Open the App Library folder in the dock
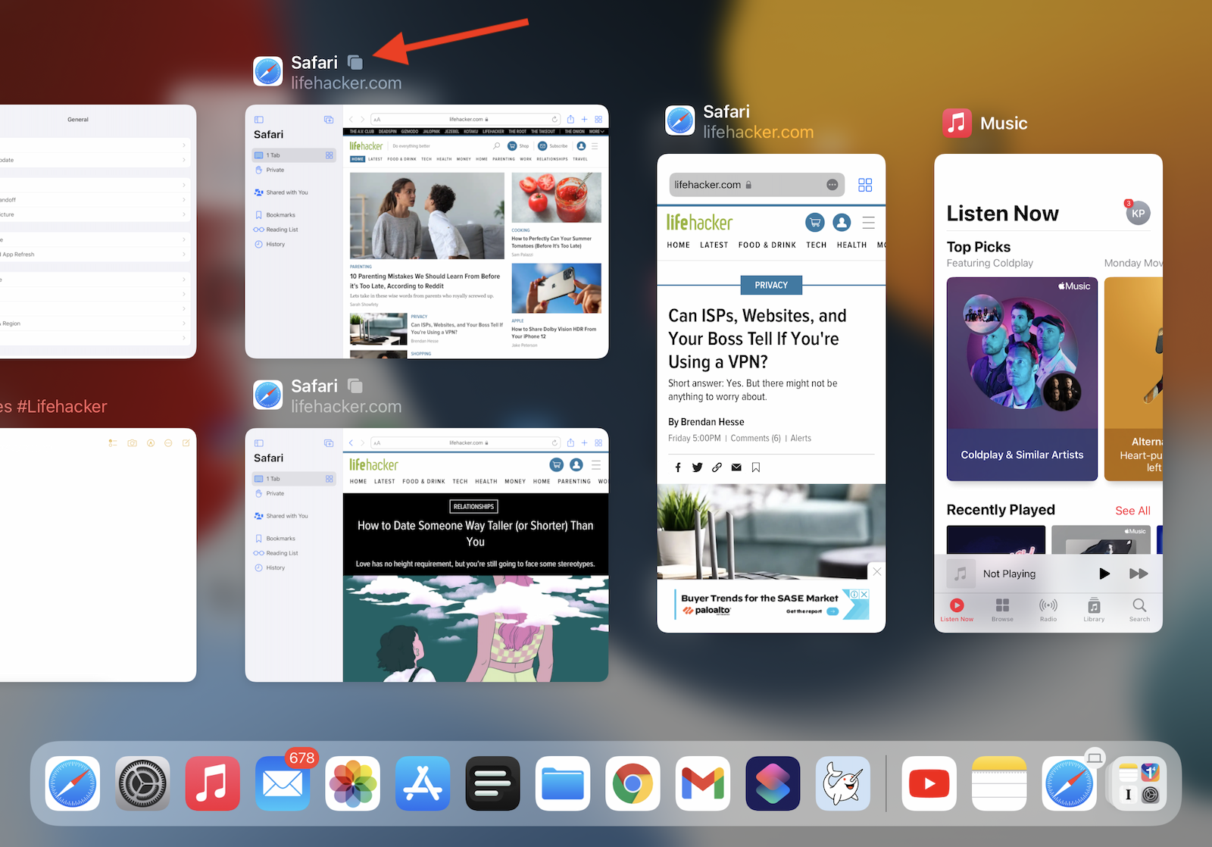This screenshot has width=1212, height=847. (1139, 783)
